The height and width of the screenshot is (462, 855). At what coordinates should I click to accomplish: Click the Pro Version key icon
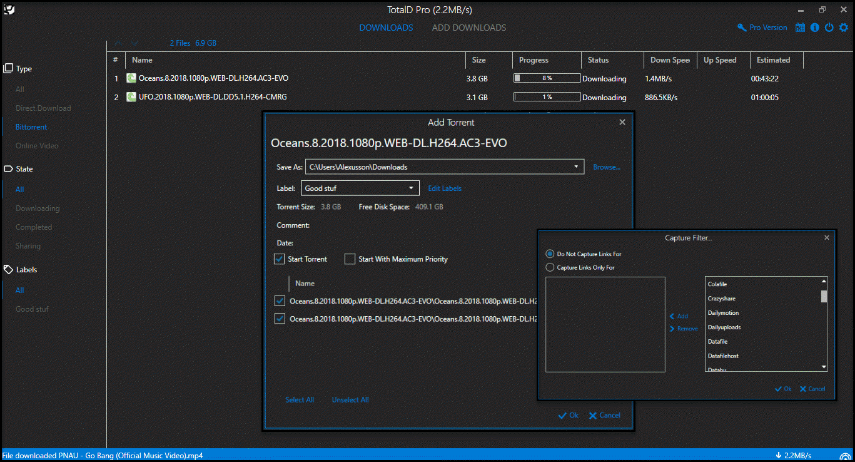[742, 28]
